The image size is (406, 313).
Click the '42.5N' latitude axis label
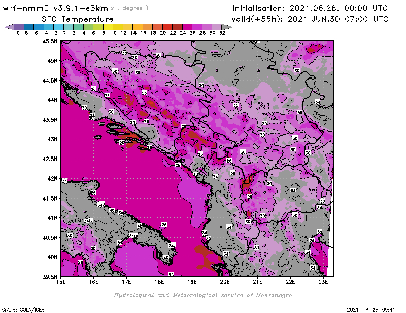[x=50, y=159]
